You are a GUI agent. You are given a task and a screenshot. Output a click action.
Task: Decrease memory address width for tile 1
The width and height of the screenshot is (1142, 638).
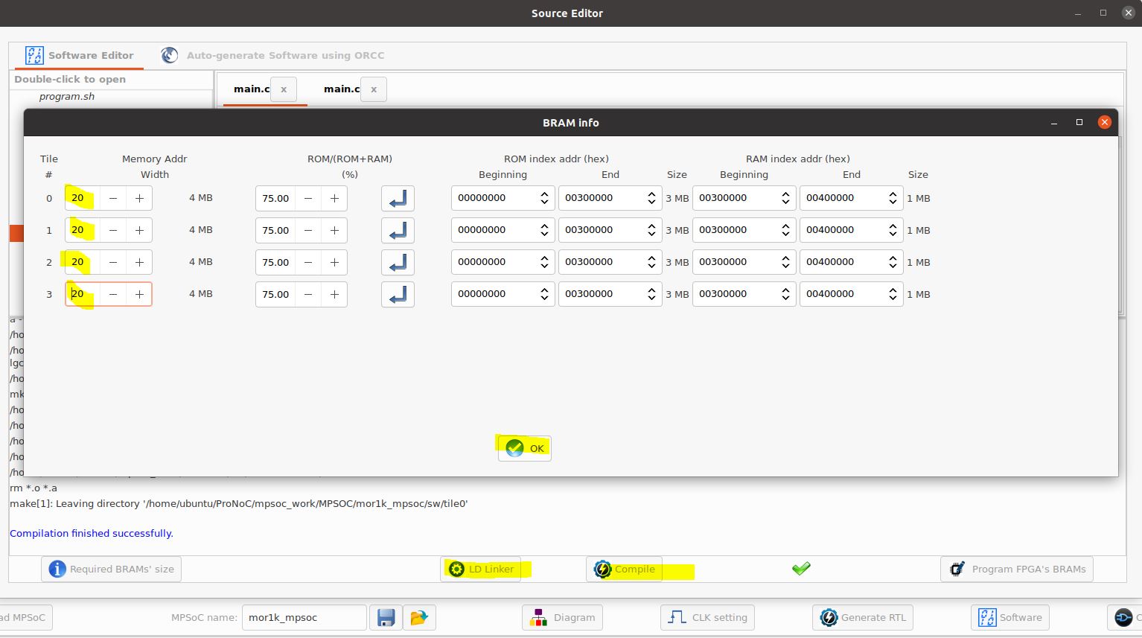(x=113, y=230)
